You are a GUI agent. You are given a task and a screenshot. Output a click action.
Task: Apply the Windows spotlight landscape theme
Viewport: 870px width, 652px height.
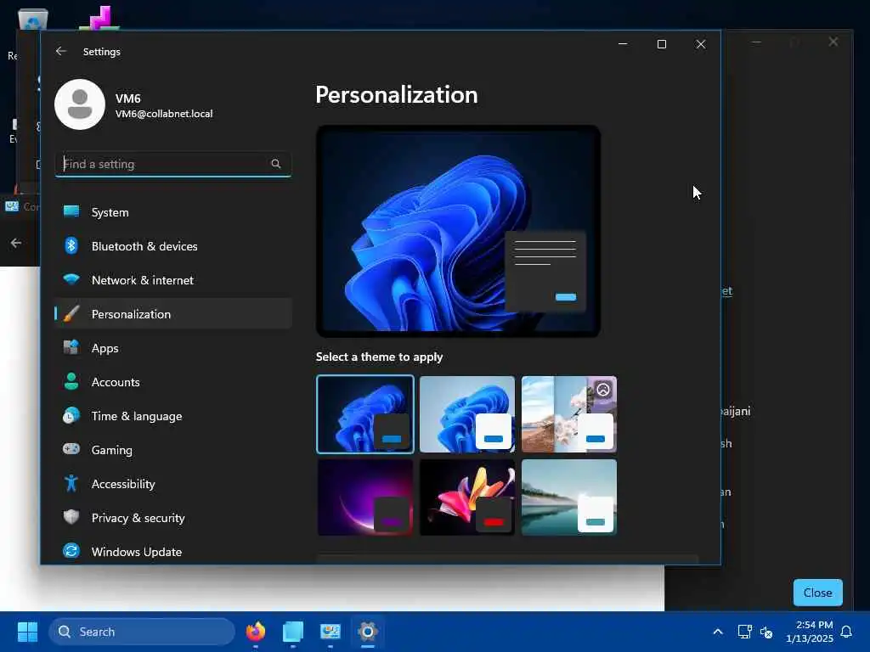(x=569, y=414)
